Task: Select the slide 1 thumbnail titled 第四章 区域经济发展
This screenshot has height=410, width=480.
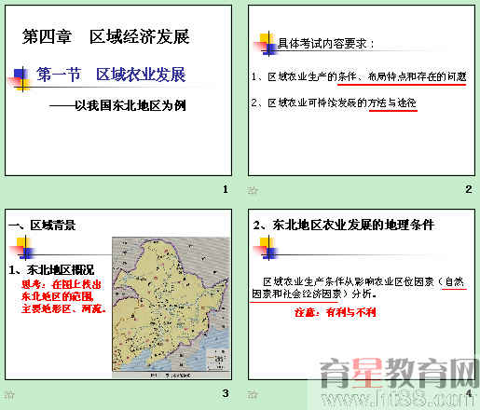Action: pos(118,90)
